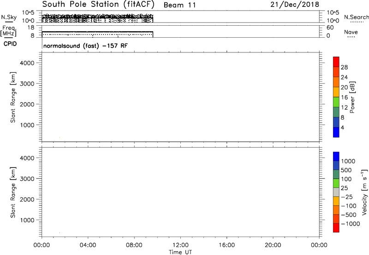The image size is (369, 255).
Task: Click the '4' Power colorbar value
Action: pyautogui.click(x=342, y=127)
